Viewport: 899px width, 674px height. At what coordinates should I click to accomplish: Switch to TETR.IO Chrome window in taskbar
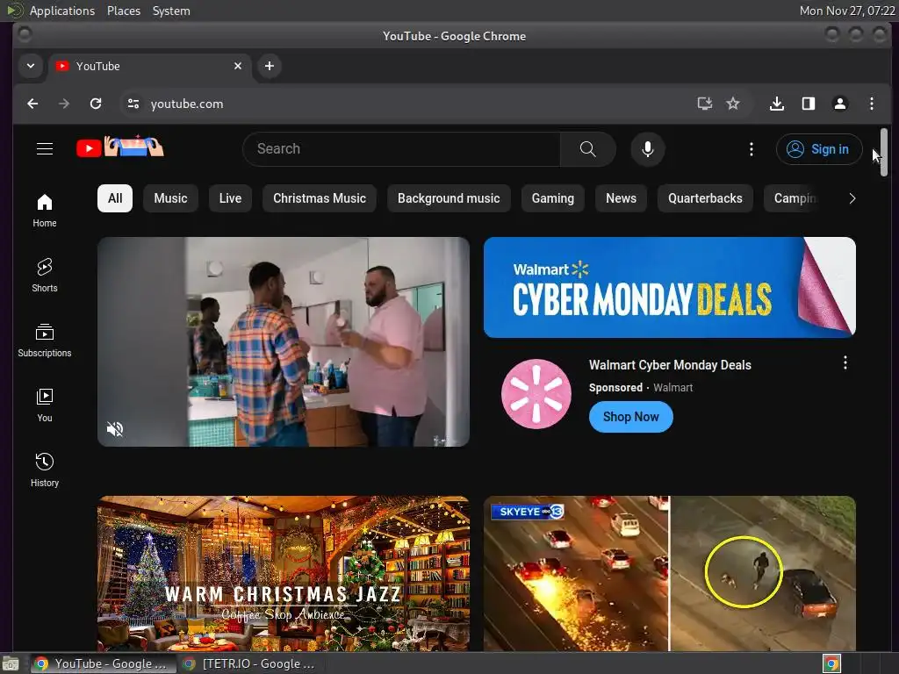(250, 663)
